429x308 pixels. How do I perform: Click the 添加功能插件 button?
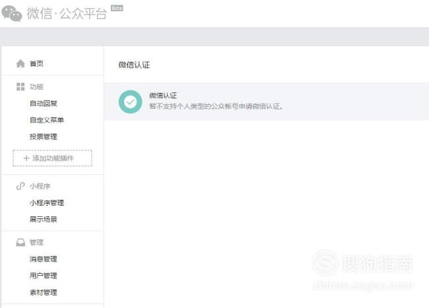pyautogui.click(x=52, y=158)
